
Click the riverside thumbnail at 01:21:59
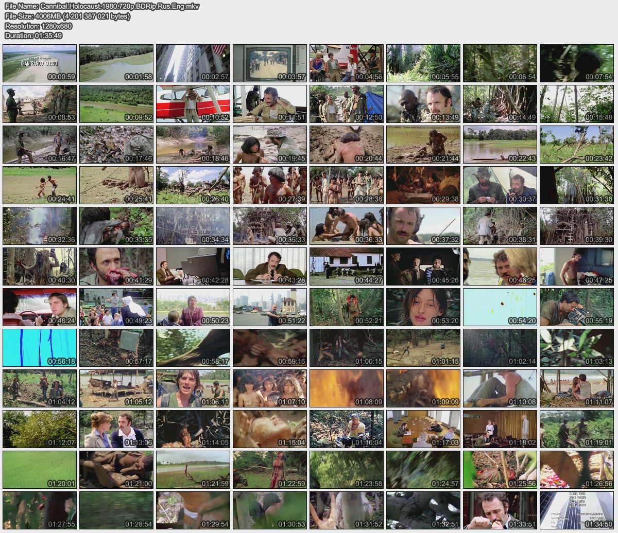click(x=193, y=470)
